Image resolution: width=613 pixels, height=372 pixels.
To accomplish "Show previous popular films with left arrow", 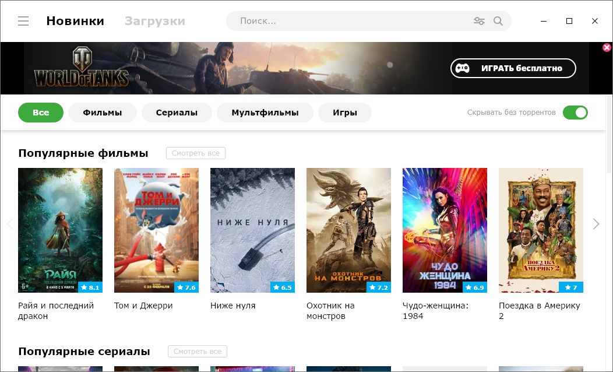I will point(10,224).
